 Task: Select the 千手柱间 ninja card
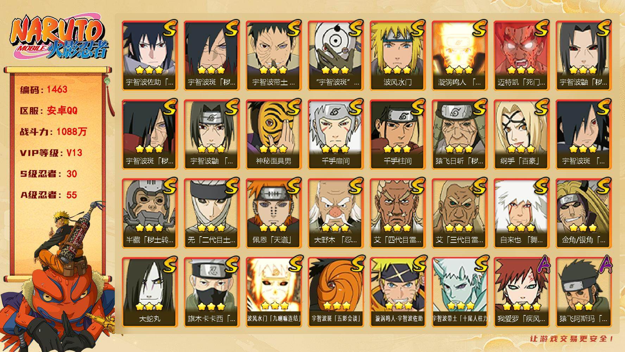pyautogui.click(x=398, y=134)
